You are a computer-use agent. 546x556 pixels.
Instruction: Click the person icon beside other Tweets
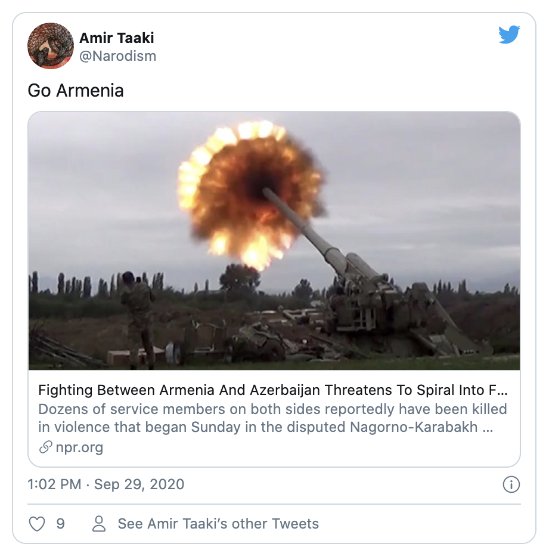pos(99,524)
